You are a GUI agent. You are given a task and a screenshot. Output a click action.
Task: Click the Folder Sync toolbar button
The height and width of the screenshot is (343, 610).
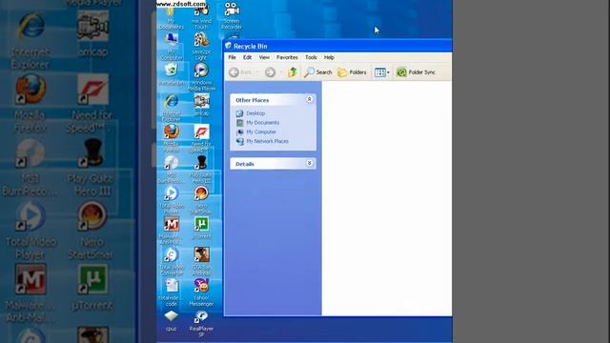416,72
